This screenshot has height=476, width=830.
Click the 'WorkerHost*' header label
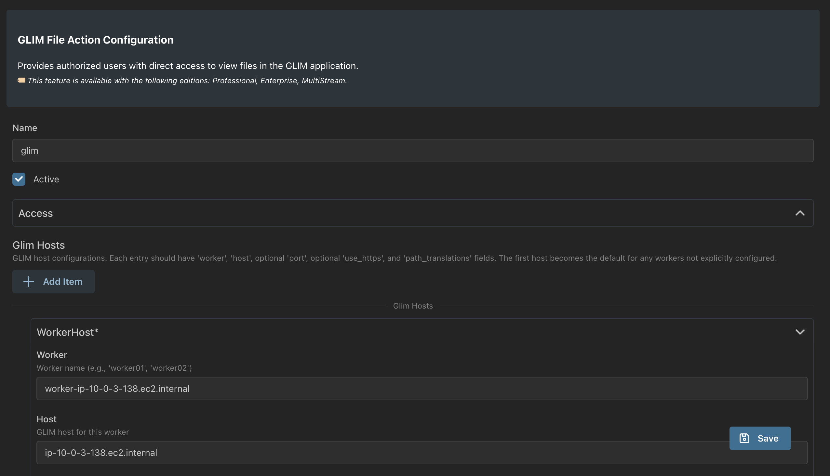pyautogui.click(x=67, y=332)
